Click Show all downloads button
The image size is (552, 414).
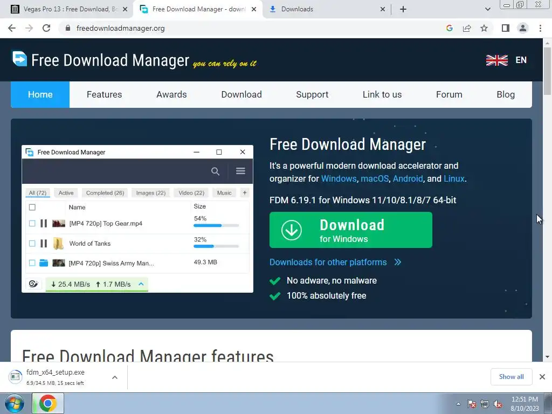tap(511, 377)
